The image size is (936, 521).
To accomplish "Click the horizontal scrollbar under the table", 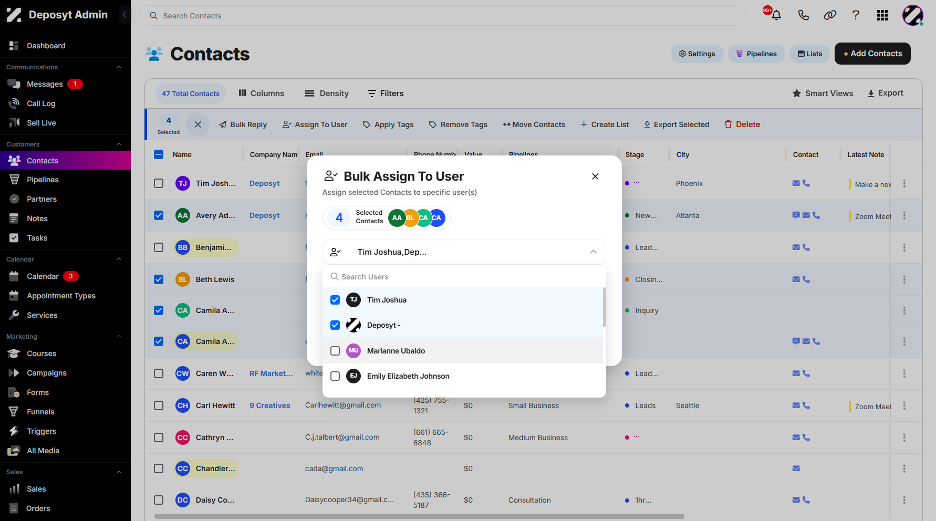I will tap(419, 516).
